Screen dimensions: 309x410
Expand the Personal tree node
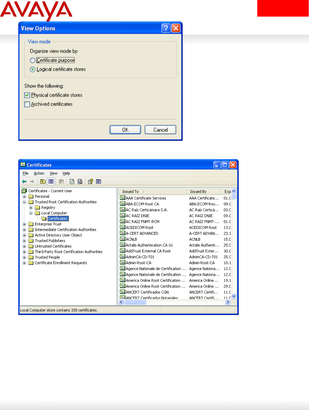24,197
